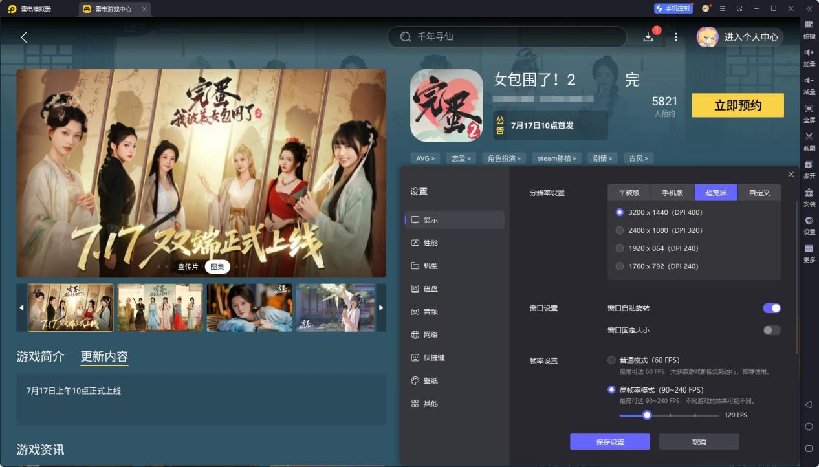
Task: Switch to the 手机版 resolution tab
Action: 673,193
